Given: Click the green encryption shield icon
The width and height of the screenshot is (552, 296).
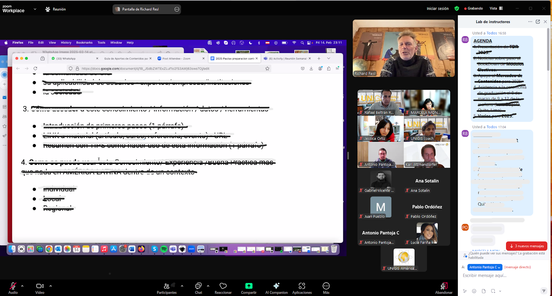Looking at the screenshot, I should pos(457,9).
